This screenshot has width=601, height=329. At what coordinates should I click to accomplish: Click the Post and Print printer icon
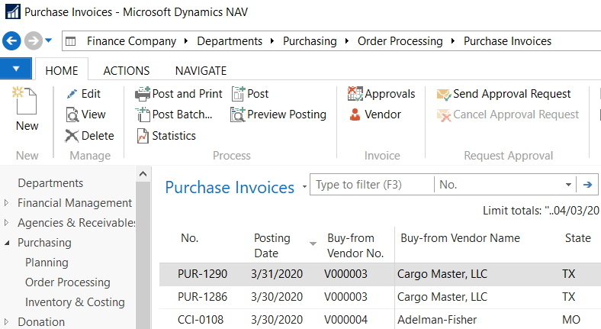click(143, 94)
